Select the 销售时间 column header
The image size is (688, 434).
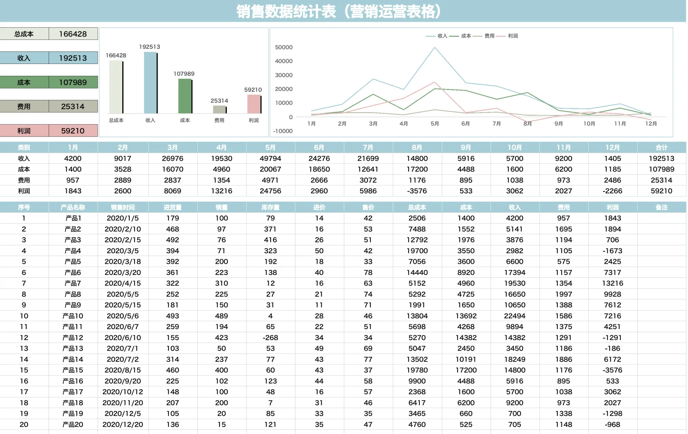pos(123,207)
